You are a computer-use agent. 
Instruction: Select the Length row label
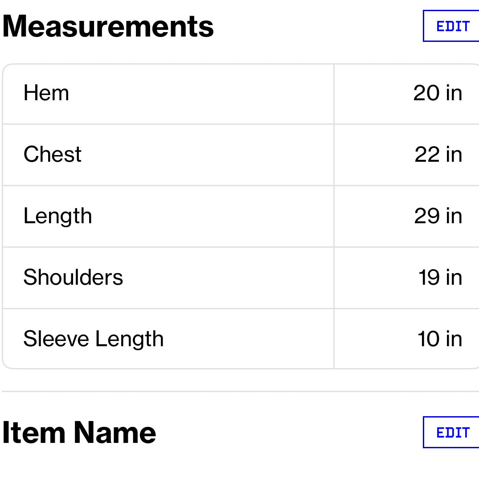(x=57, y=216)
